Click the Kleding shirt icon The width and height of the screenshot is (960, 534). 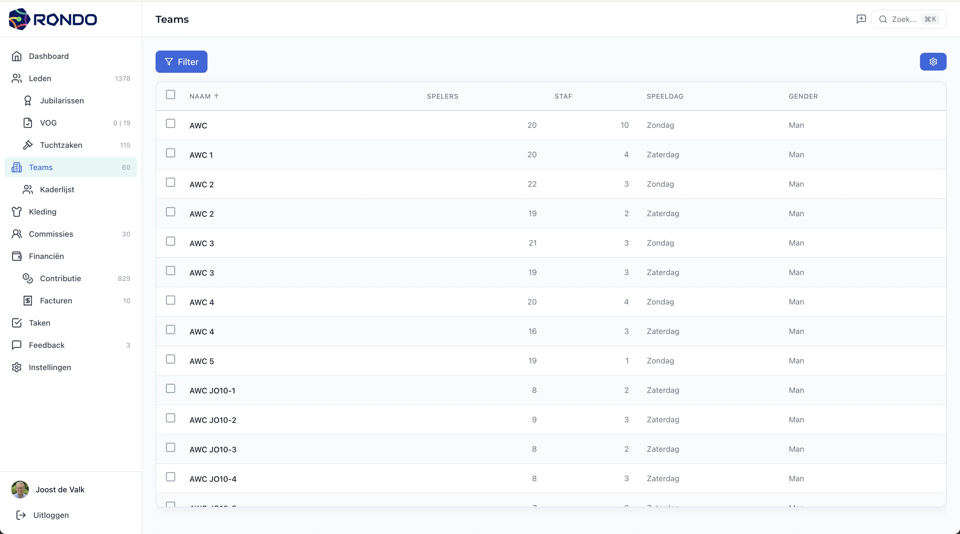click(16, 212)
